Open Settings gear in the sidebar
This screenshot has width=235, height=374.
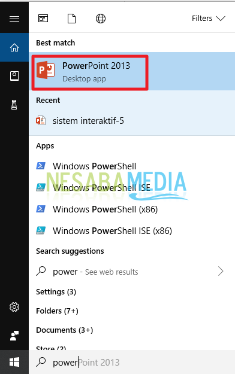click(14, 307)
